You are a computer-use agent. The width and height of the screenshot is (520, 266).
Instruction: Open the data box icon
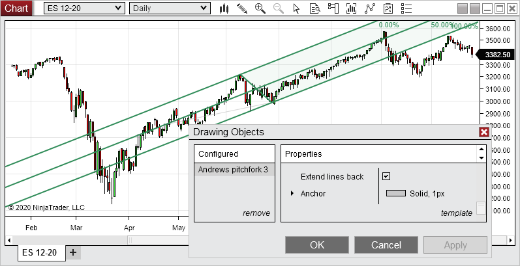pos(315,8)
